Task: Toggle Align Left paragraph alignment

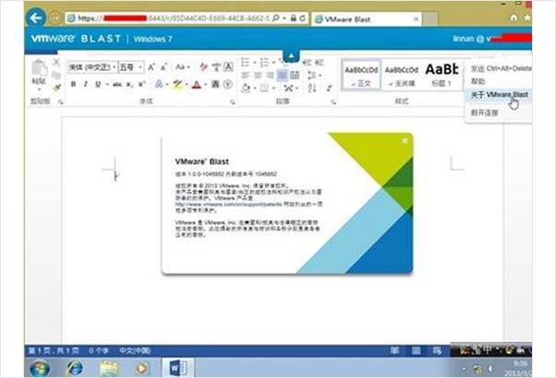Action: [246, 75]
